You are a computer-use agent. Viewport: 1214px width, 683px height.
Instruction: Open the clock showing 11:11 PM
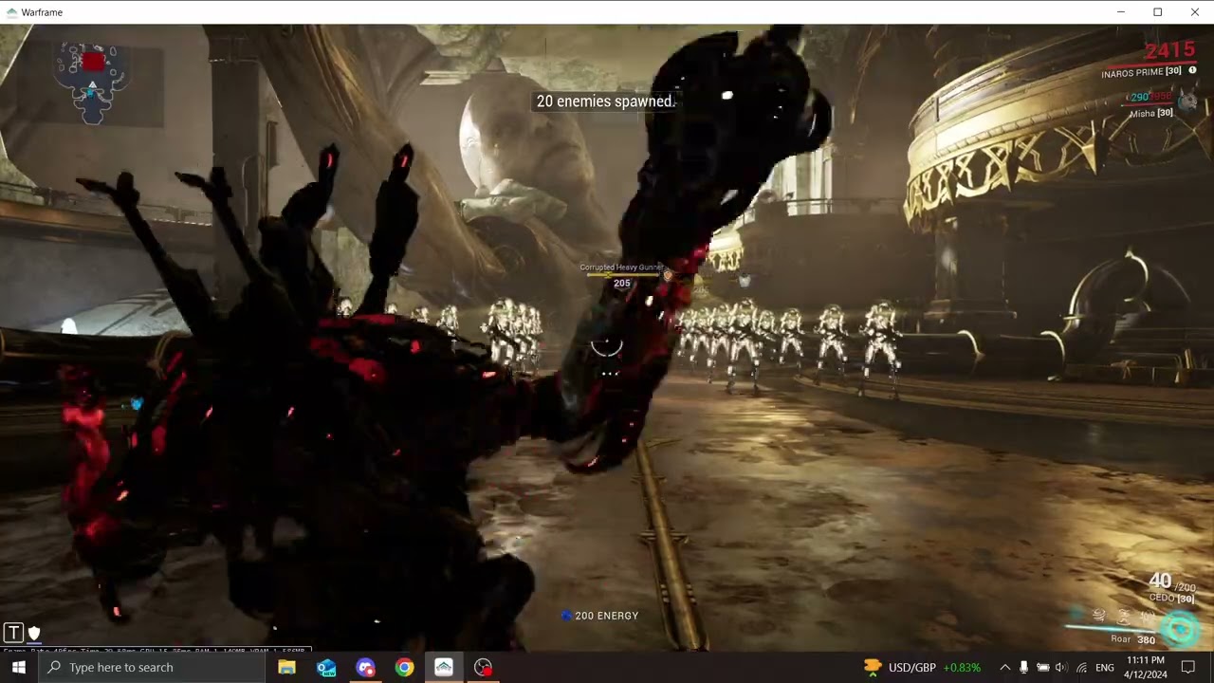(x=1146, y=667)
